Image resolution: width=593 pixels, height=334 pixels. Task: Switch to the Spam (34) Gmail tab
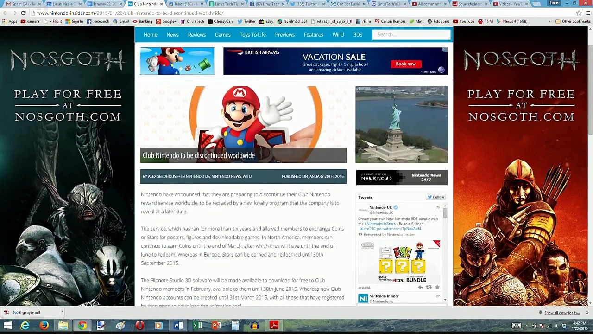pos(23,4)
